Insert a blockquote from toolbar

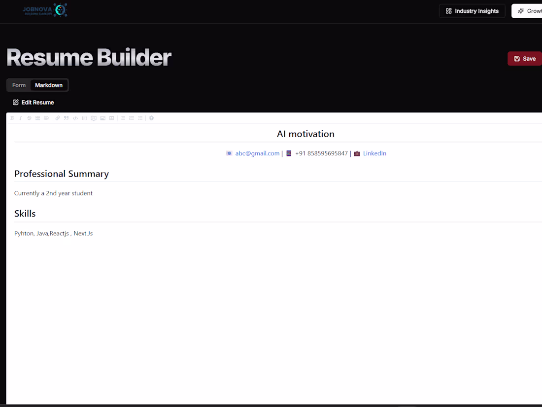tap(67, 118)
